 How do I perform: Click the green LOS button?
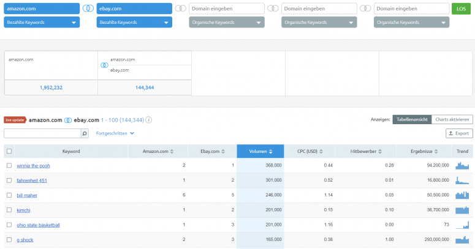point(461,9)
